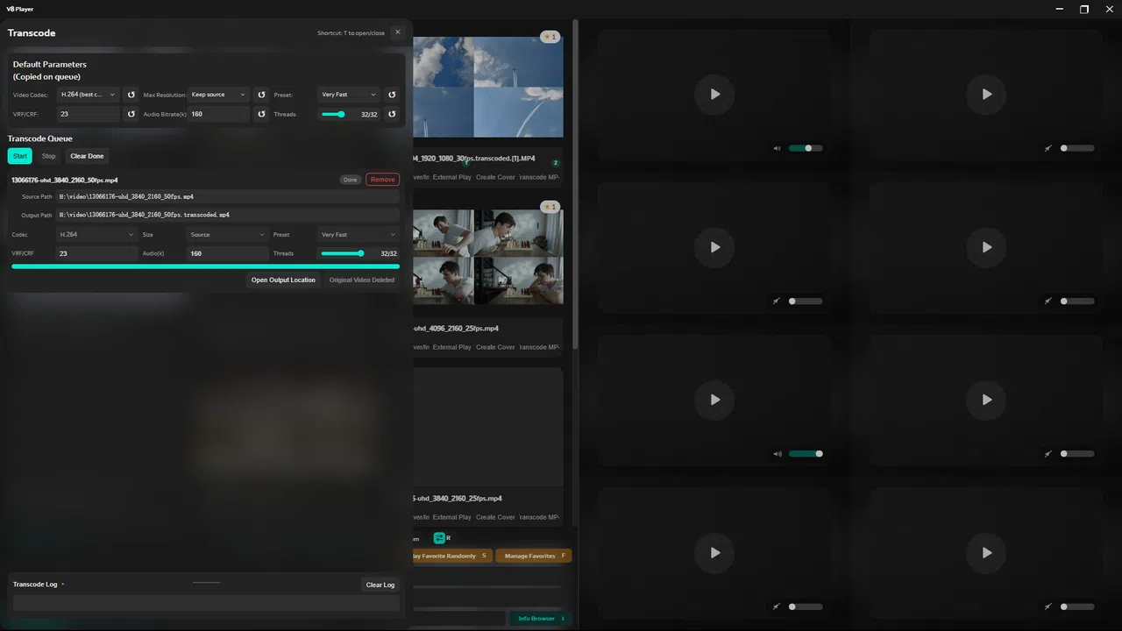Viewport: 1122px width, 631px height.
Task: Open the Max Resolution dropdown
Action: click(x=218, y=95)
